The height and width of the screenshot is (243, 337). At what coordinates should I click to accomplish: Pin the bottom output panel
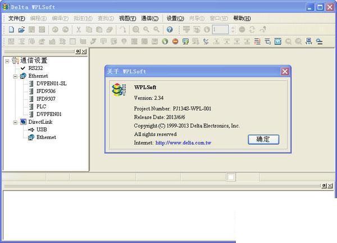click(324, 186)
